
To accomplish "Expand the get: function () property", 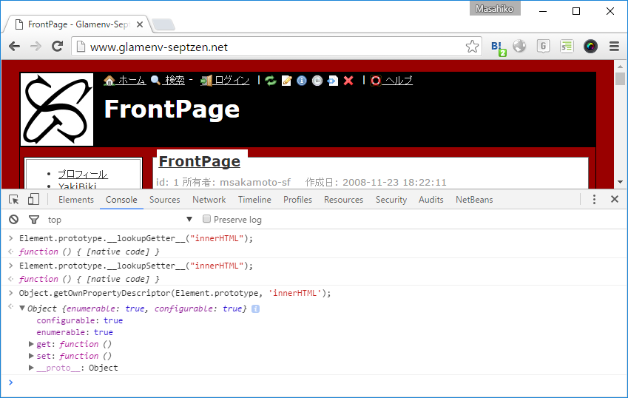I will point(31,344).
